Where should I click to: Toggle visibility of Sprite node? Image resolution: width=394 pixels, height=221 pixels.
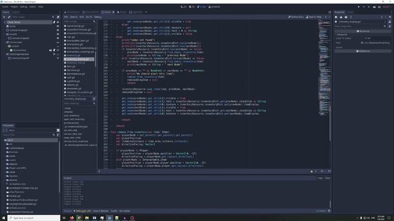pos(58,26)
